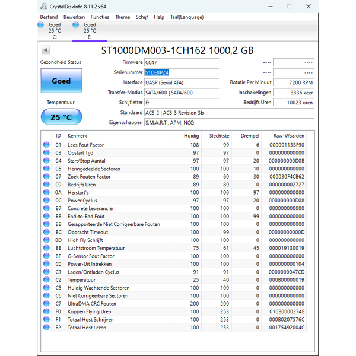Open the Bestand menu

49,17
